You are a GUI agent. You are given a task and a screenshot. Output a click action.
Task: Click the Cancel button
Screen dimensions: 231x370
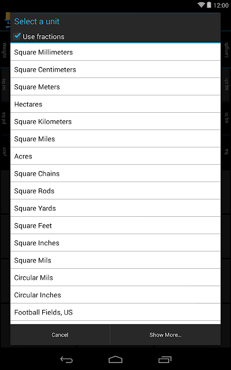click(60, 335)
